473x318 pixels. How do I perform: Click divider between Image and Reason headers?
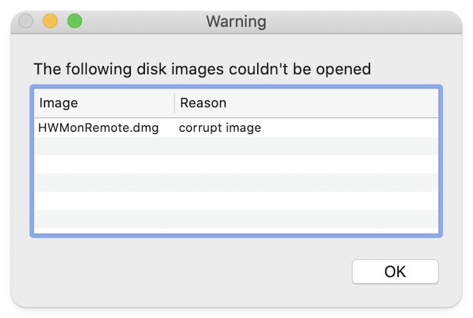[175, 103]
